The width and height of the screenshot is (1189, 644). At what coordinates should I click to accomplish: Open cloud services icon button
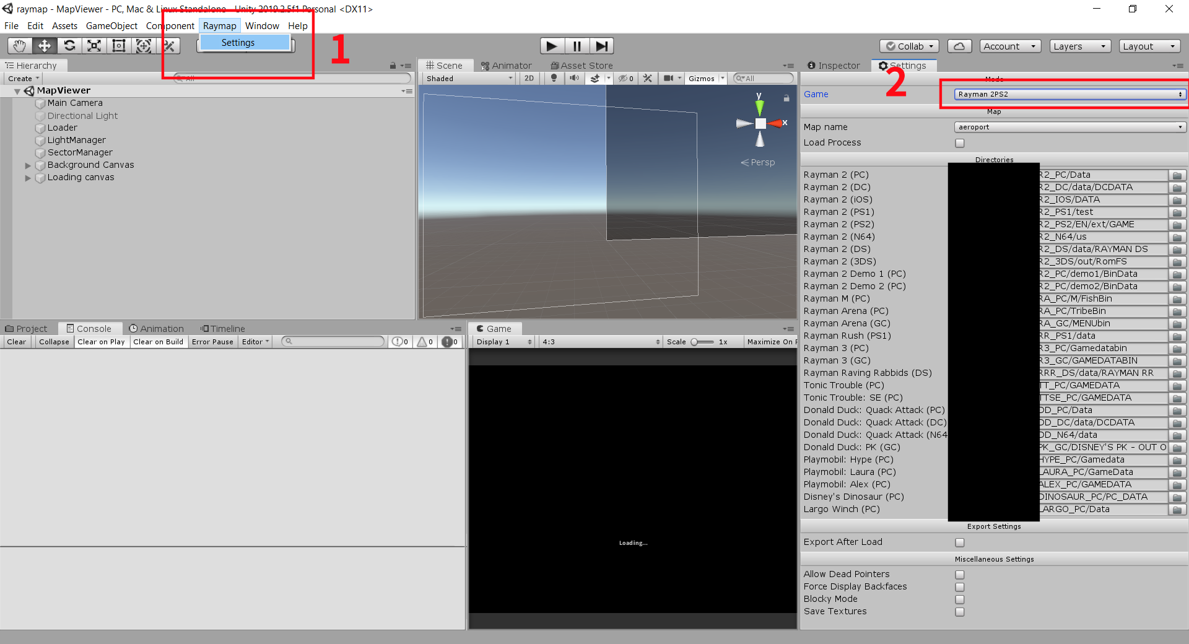[959, 46]
